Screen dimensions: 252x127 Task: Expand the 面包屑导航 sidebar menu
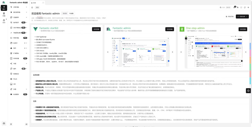19,12
